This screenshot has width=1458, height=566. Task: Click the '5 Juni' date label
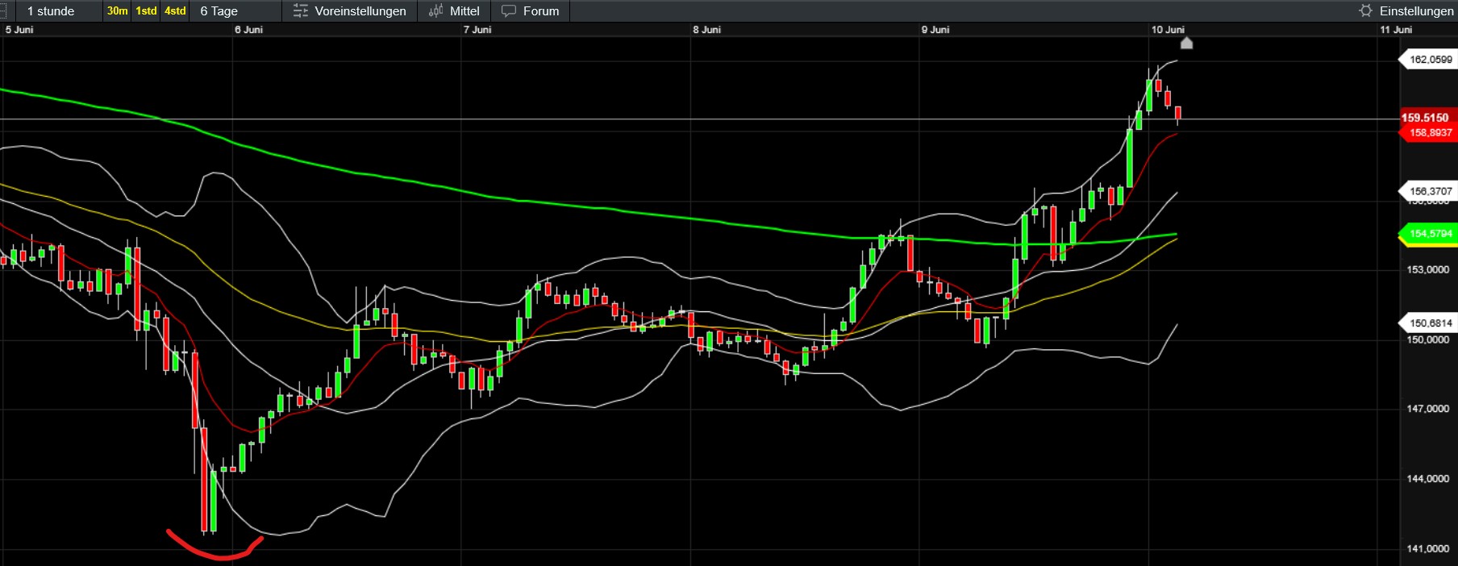tap(19, 30)
